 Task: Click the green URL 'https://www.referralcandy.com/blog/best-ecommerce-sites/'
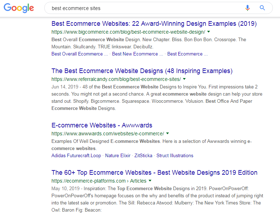coord(116,79)
